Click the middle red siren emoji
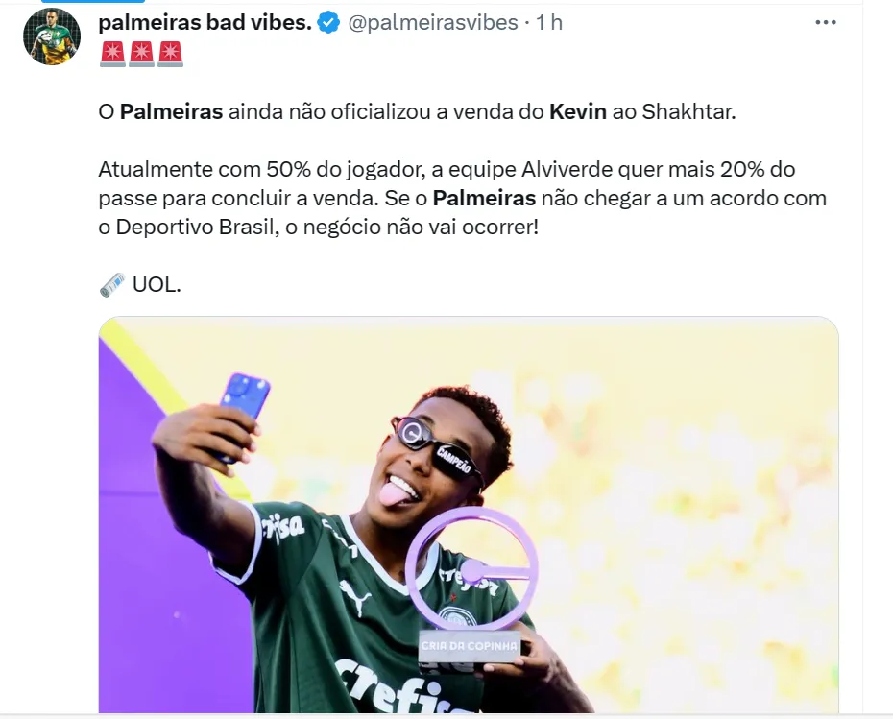 point(141,54)
